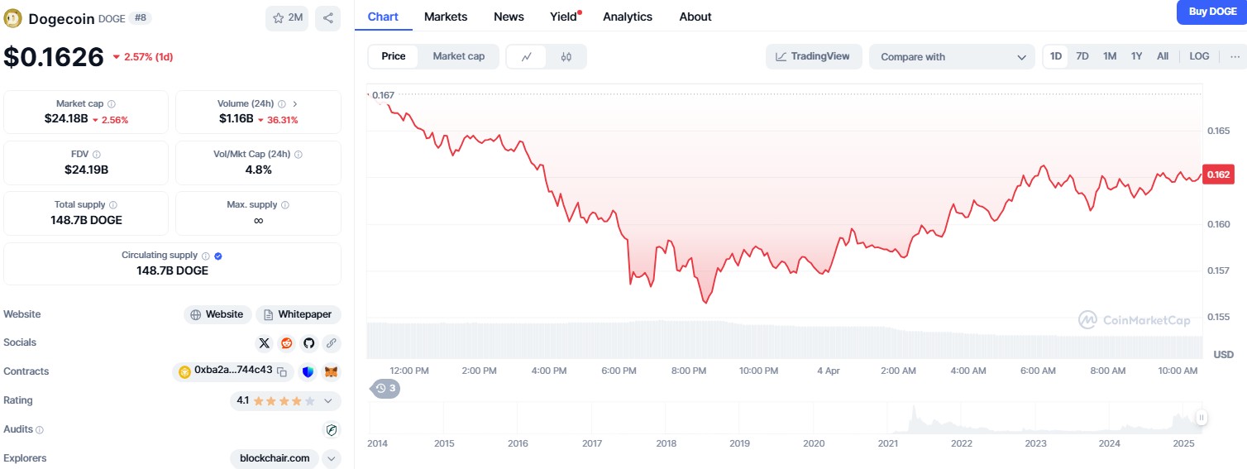Open the GitHub source code icon
The height and width of the screenshot is (469, 1247).
[x=308, y=342]
